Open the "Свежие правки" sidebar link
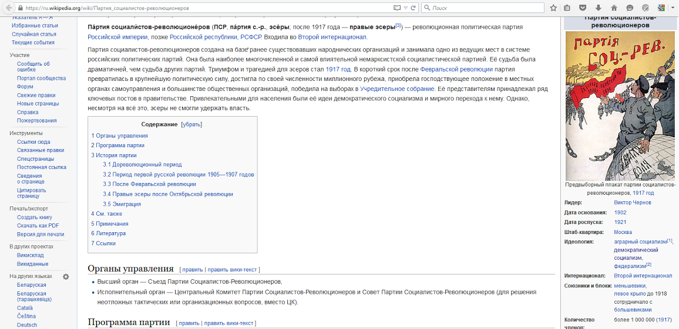 pos(36,95)
